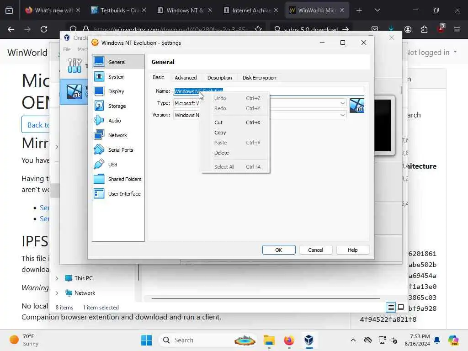This screenshot has height=351, width=468.
Task: Open User Interface settings category
Action: 118,194
